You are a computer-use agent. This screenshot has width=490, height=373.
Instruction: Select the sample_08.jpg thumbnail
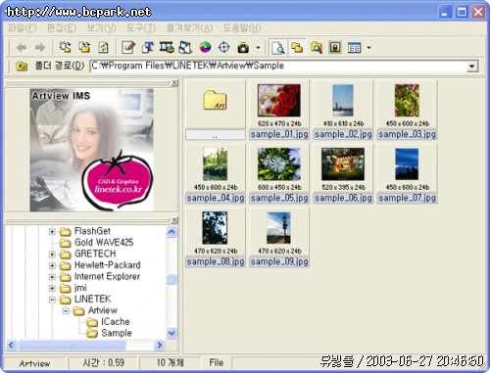pos(216,238)
